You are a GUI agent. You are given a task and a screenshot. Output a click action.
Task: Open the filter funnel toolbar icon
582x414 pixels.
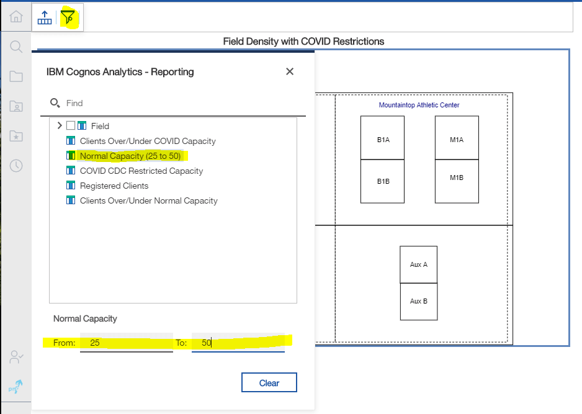[68, 17]
